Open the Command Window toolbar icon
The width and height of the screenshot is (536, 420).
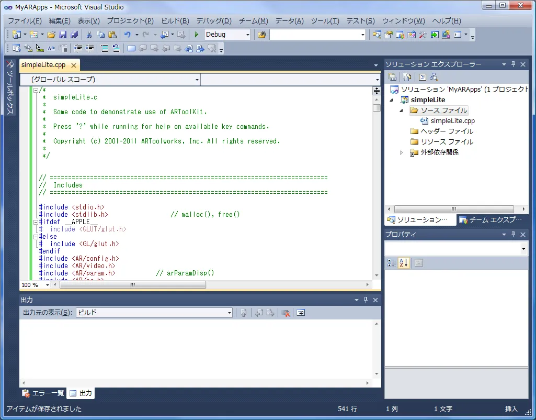click(x=458, y=35)
